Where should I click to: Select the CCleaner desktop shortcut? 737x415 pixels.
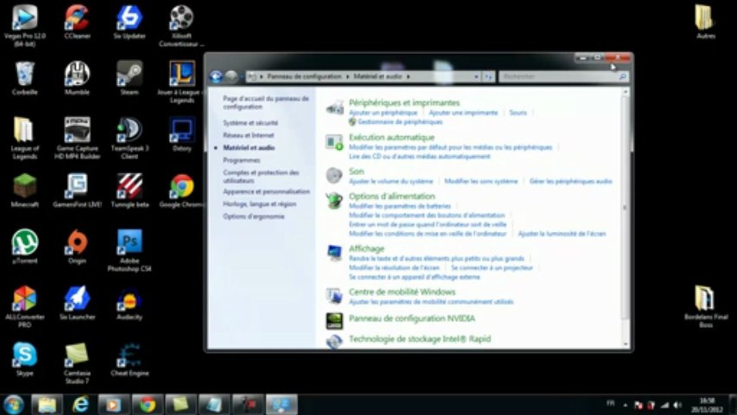tap(77, 22)
